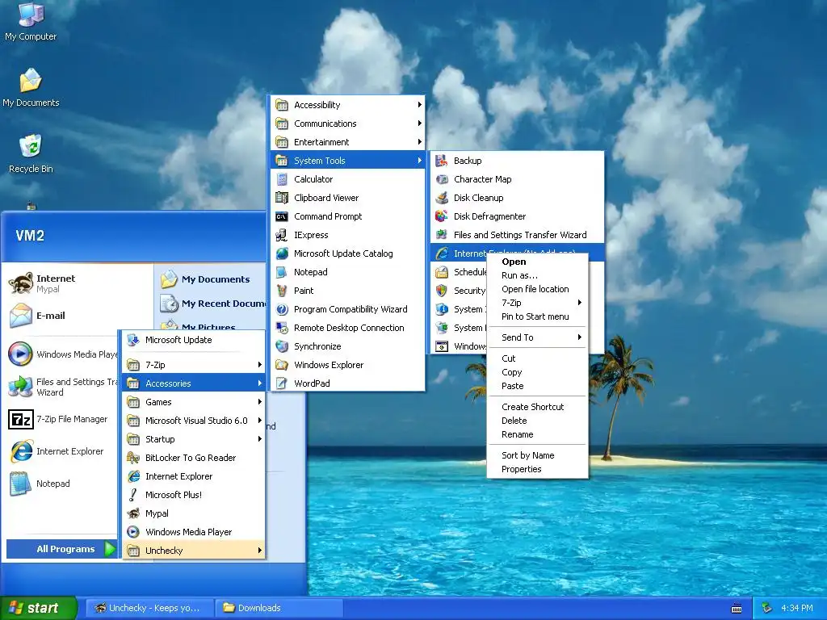The image size is (827, 620).
Task: Switch to Downloads taskbar window
Action: [279, 608]
